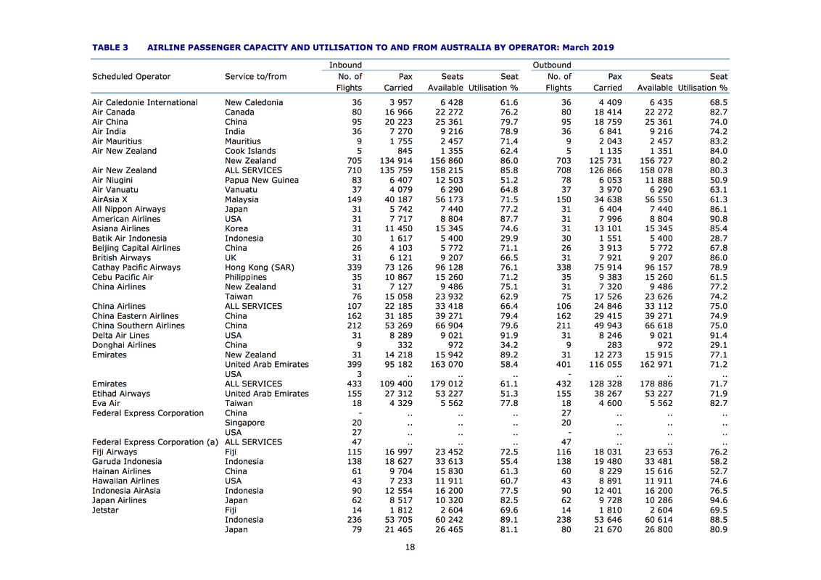The width and height of the screenshot is (821, 580).
Task: Select Beijing Capital Airlines operator name
Action: (x=136, y=248)
